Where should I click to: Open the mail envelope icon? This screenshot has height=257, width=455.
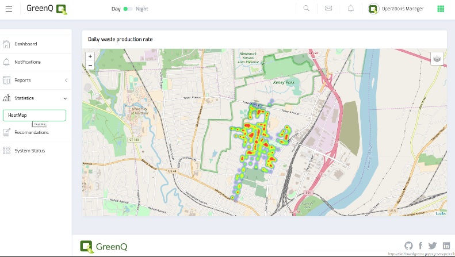pos(328,9)
